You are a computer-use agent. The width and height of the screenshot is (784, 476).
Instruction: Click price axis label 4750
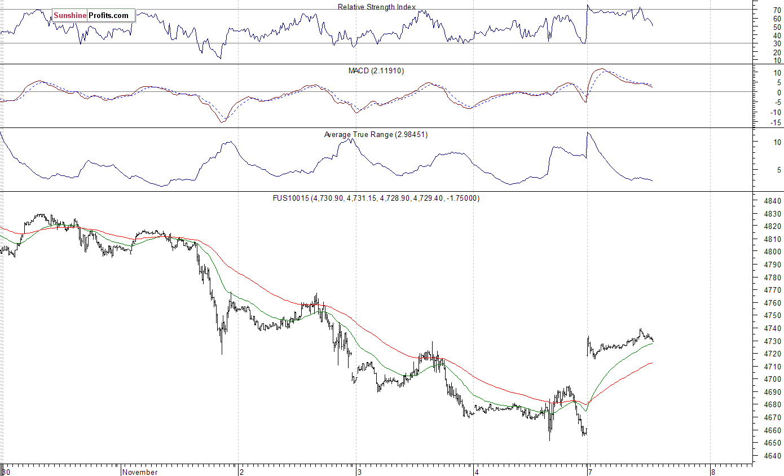773,316
